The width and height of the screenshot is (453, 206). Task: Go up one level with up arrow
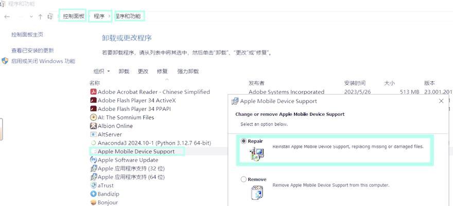41,17
